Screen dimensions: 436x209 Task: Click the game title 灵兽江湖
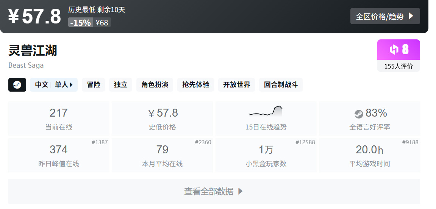click(33, 51)
